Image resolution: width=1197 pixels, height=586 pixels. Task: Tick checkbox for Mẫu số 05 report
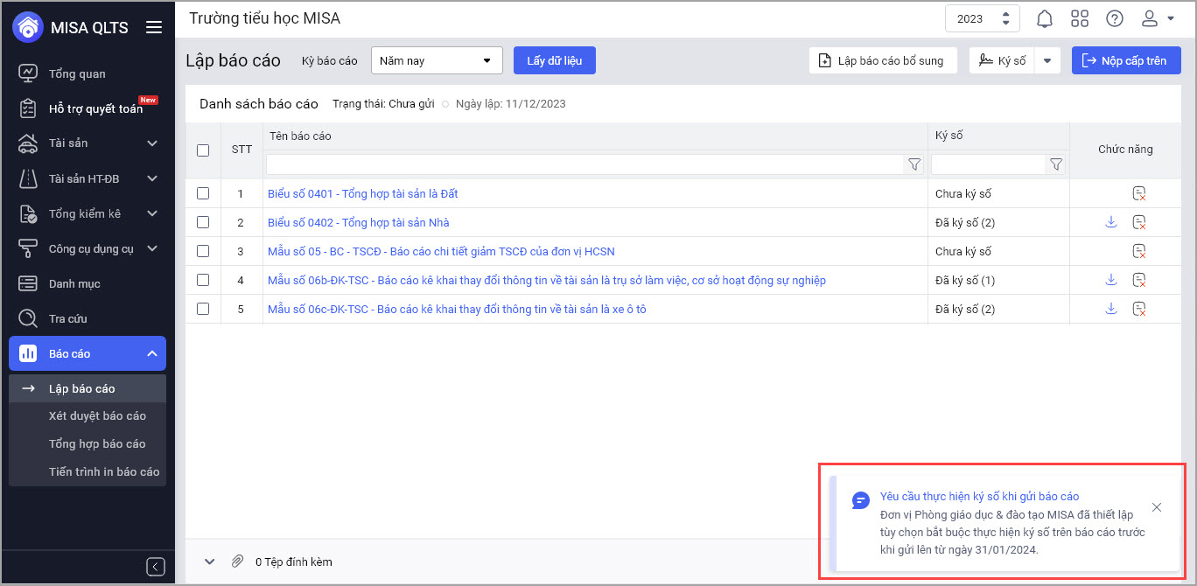coord(203,251)
